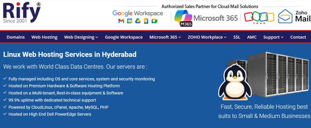Click the Gmail icon under Google Workspace
The image size is (311, 128).
pyautogui.click(x=121, y=21)
